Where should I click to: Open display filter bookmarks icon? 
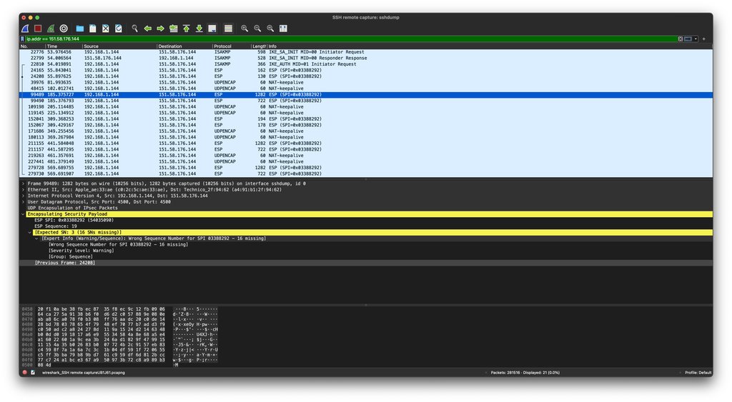click(x=22, y=39)
